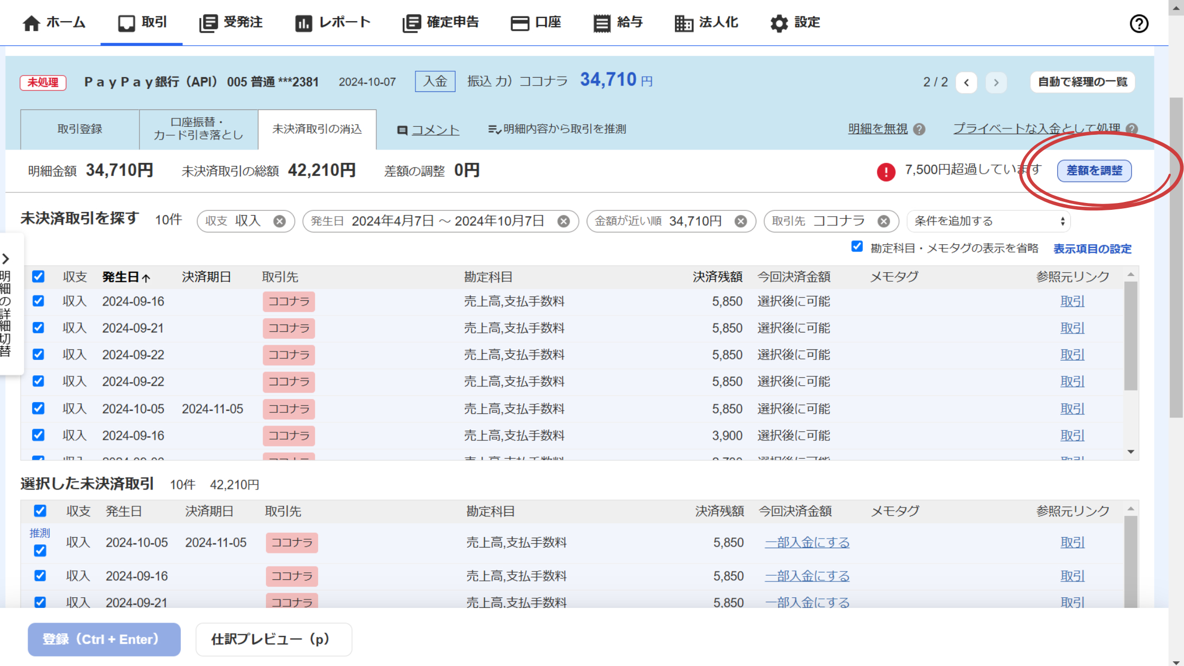Toggle select-all checkbox in search table header
Screen dimensions: 1184x666
[x=38, y=276]
